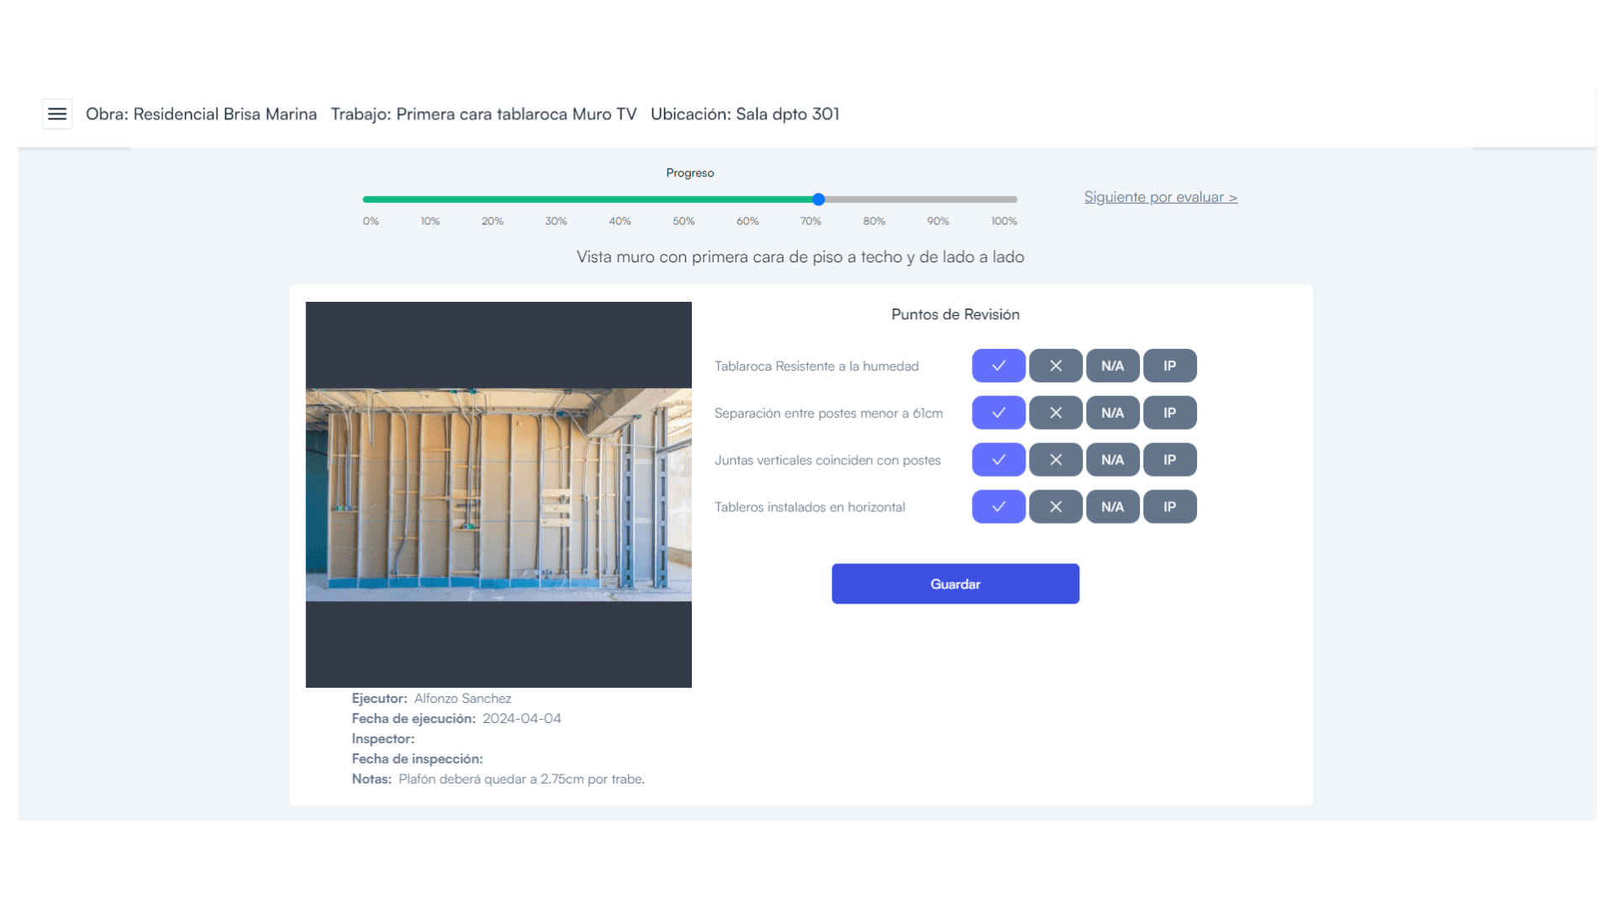This screenshot has height=908, width=1614.
Task: Approve Separación entre postes menor a 61cm
Action: (998, 413)
